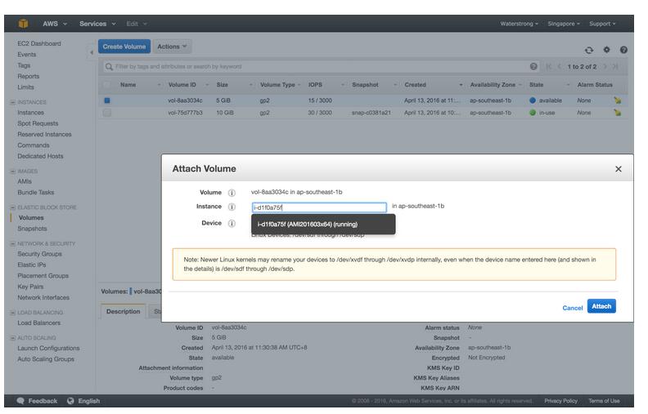Click the Volume info icon in dialog
The height and width of the screenshot is (414, 648).
(232, 193)
